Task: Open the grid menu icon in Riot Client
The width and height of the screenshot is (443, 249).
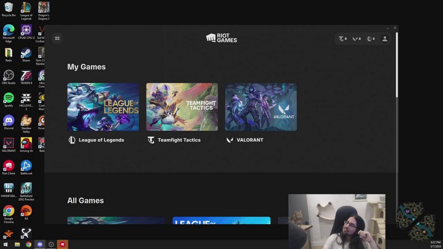Action: (x=57, y=38)
